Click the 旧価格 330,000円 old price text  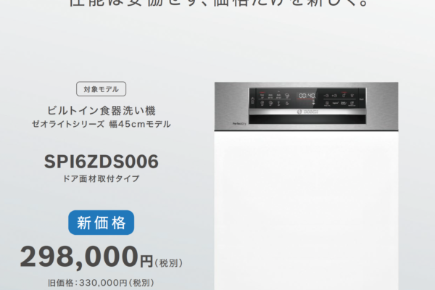[x=101, y=283]
